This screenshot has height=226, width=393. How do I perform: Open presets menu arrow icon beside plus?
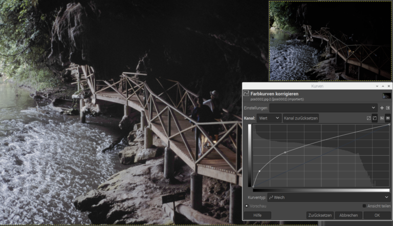tap(388, 108)
